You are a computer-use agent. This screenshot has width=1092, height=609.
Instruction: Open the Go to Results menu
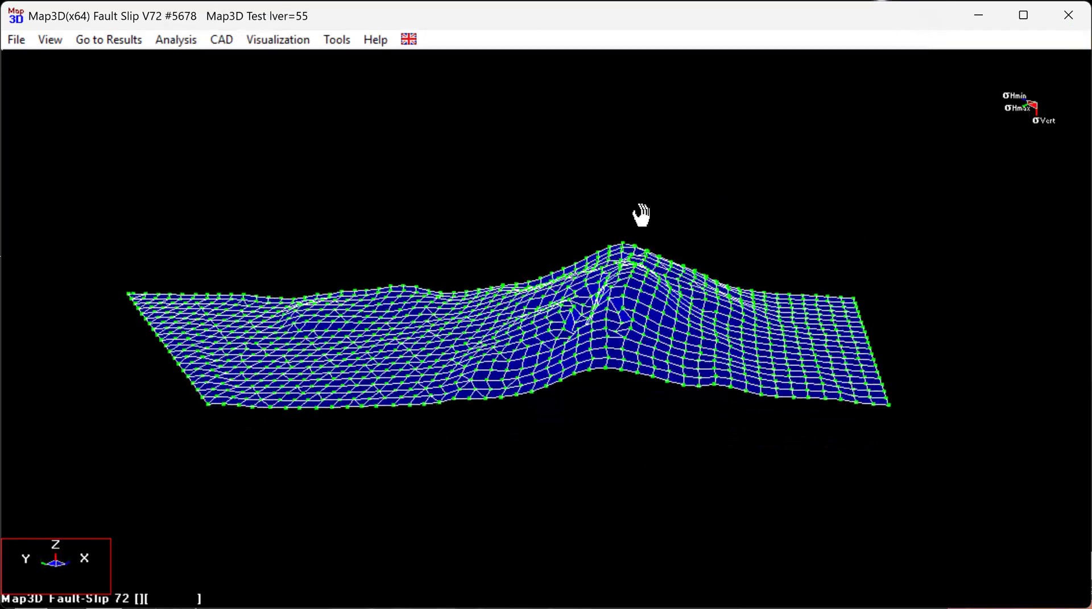point(109,40)
